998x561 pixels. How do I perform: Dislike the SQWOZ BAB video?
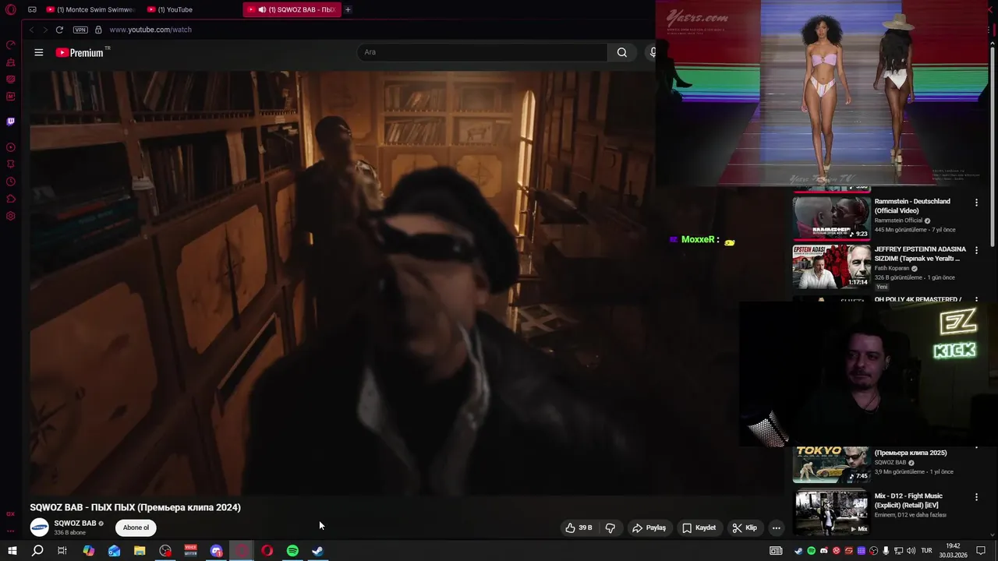pos(610,527)
